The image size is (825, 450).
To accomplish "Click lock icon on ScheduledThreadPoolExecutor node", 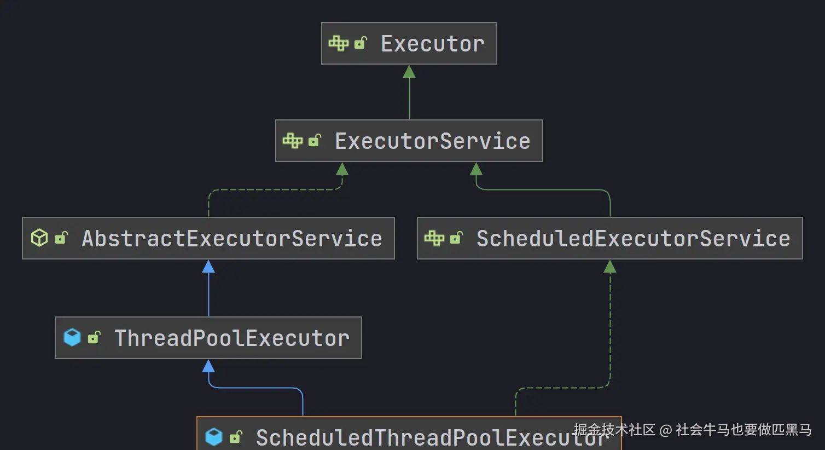I will point(236,437).
